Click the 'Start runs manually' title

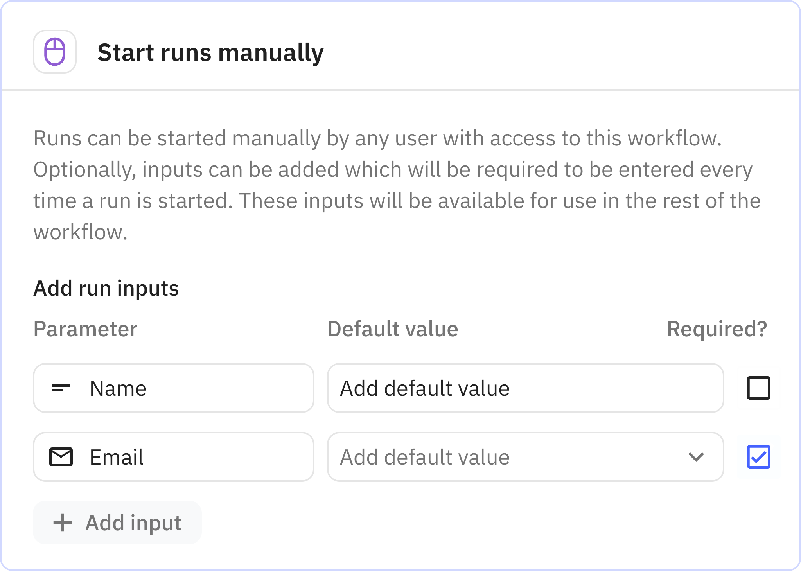point(210,53)
